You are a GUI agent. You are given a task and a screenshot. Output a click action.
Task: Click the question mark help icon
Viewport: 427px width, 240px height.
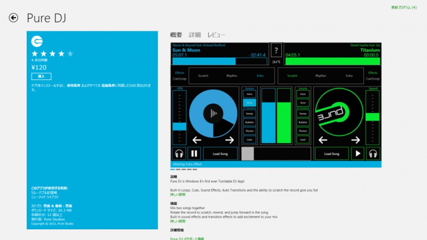point(276,50)
